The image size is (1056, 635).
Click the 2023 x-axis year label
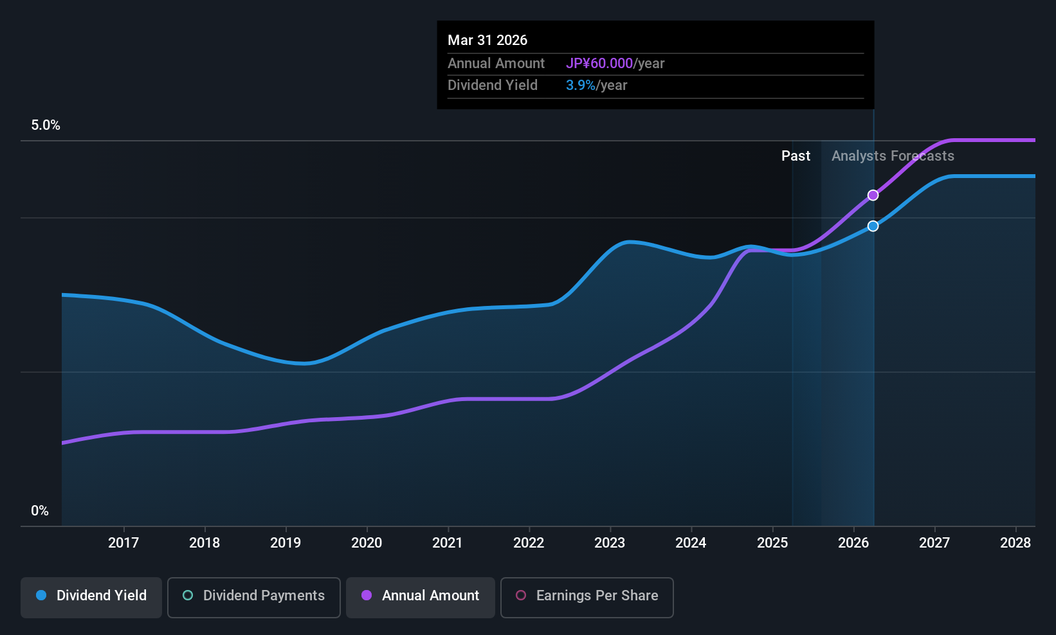(x=610, y=543)
